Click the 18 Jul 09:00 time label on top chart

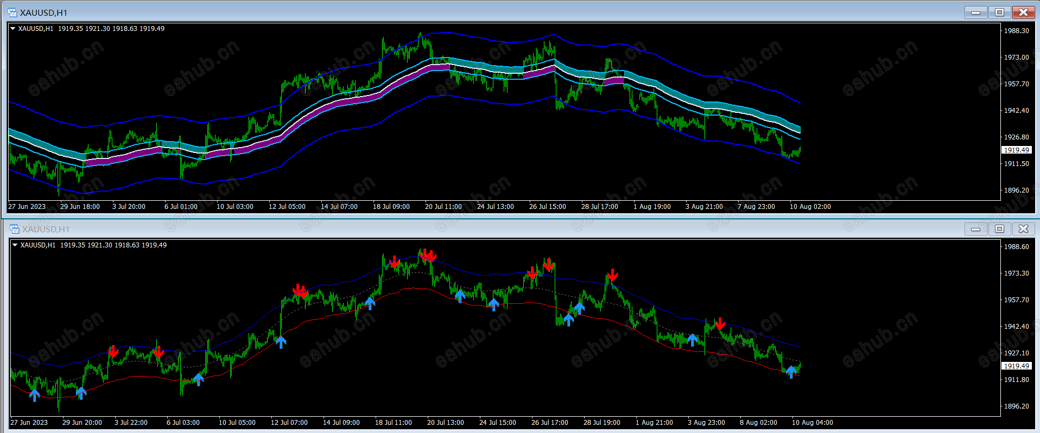[391, 207]
